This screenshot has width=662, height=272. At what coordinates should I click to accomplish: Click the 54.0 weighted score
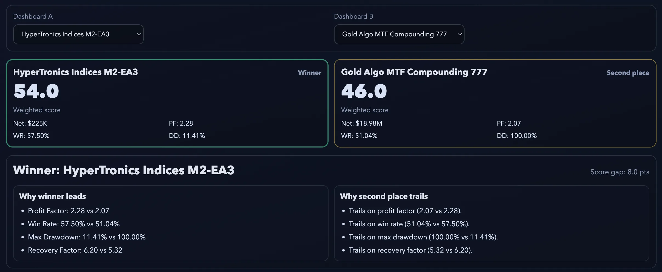click(36, 91)
